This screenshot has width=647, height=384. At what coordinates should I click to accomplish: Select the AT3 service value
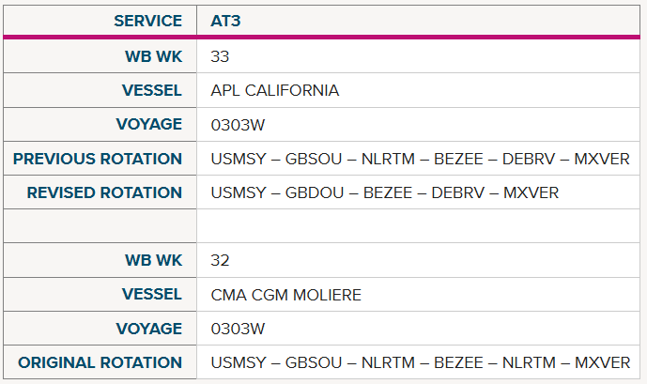pyautogui.click(x=225, y=21)
